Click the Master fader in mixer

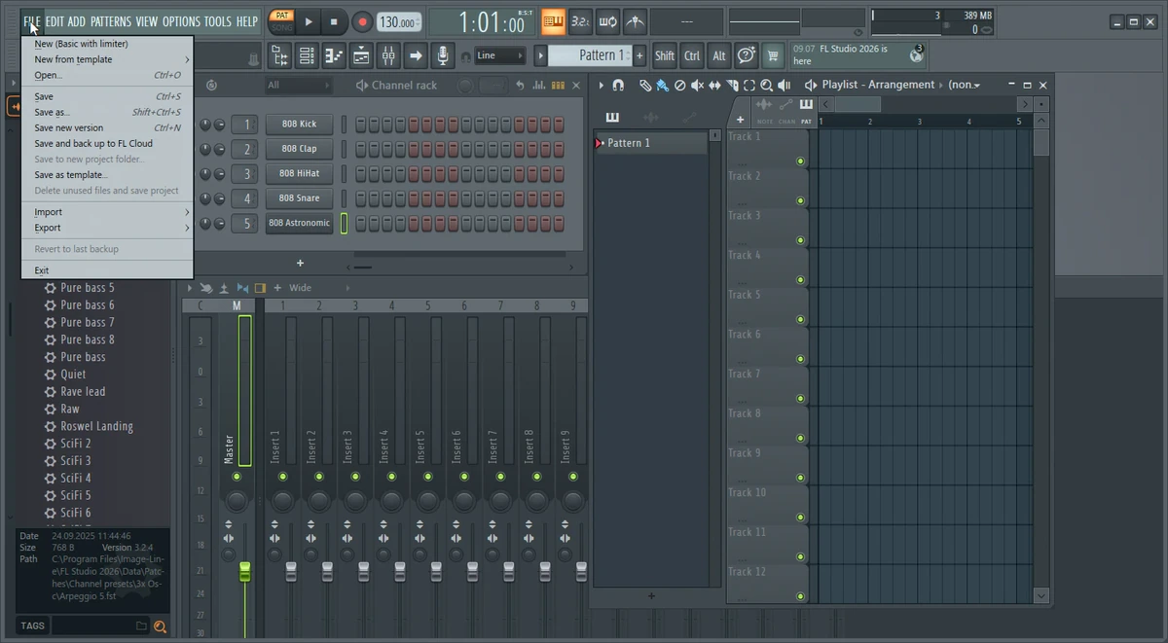pos(244,572)
